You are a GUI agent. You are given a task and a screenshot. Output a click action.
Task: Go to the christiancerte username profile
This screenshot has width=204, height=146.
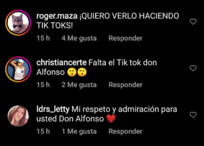point(61,63)
